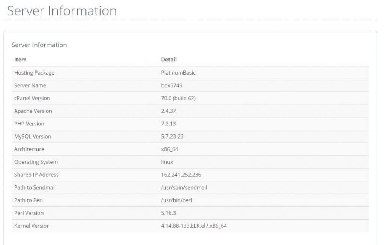Click the large "Server Information" page title
Image resolution: width=384 pixels, height=245 pixels.
tap(62, 11)
